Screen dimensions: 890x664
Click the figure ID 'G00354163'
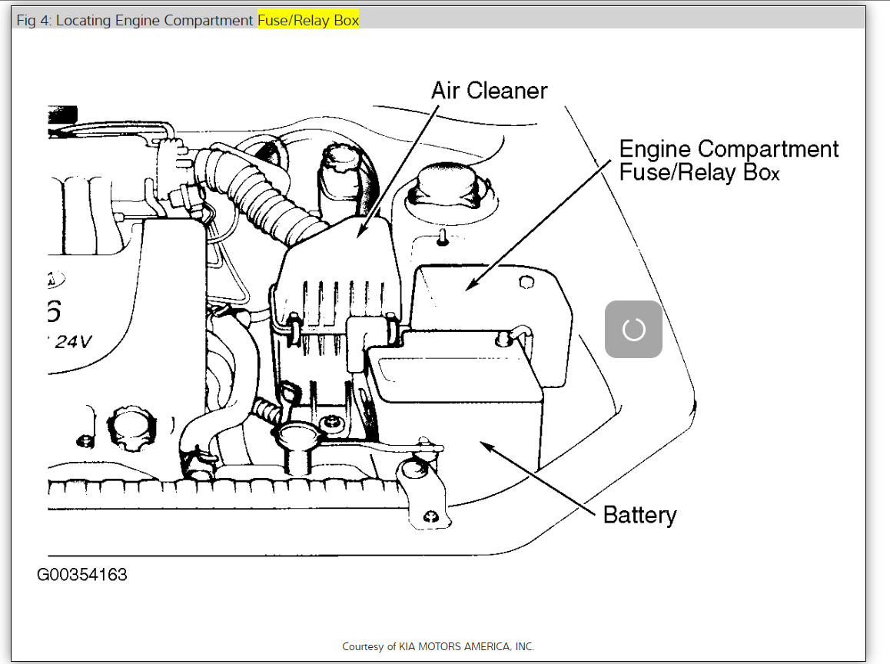click(81, 575)
